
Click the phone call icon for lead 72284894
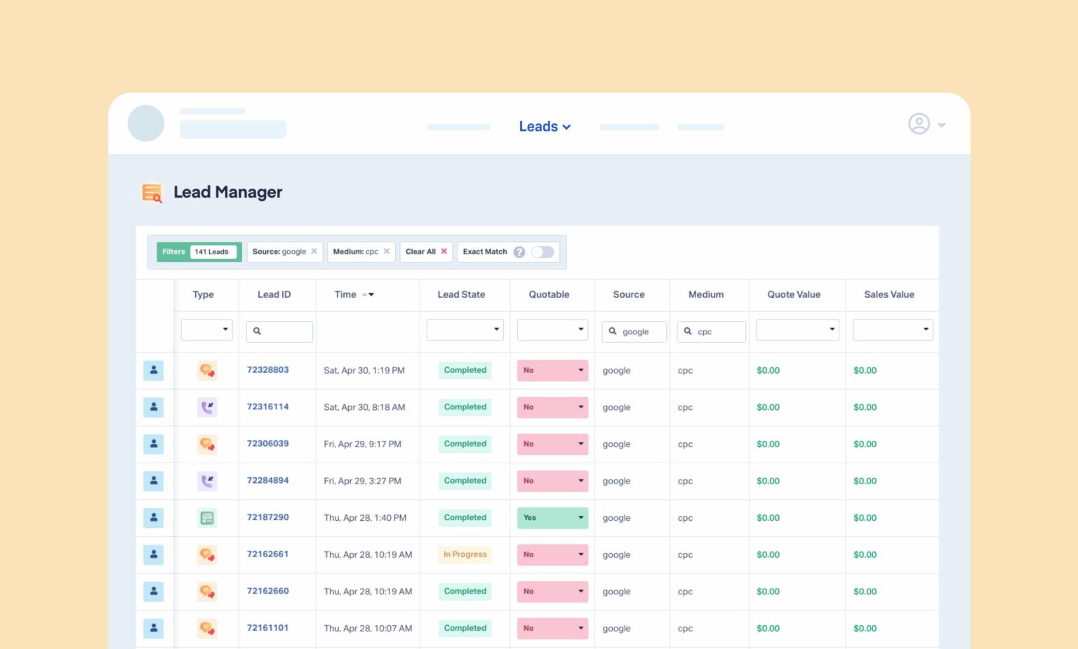207,481
